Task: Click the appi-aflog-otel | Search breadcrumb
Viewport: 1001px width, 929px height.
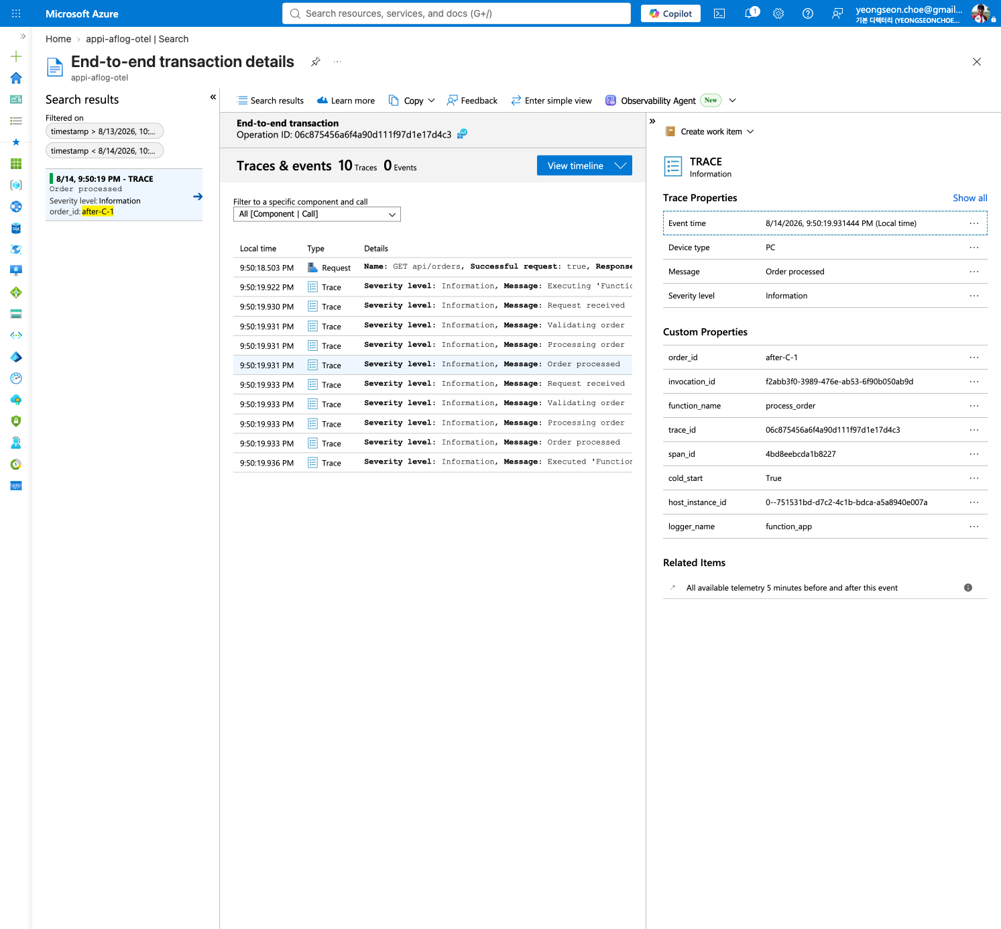Action: click(x=137, y=39)
